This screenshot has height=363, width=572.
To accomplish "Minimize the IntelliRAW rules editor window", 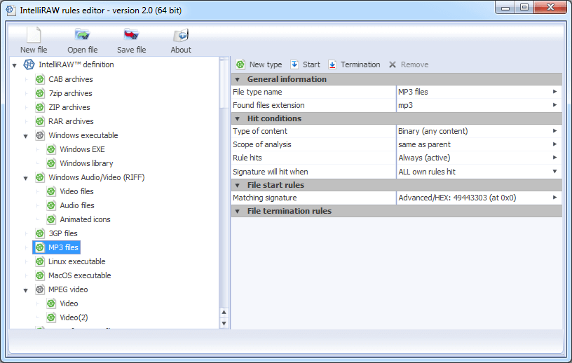I will pyautogui.click(x=505, y=8).
